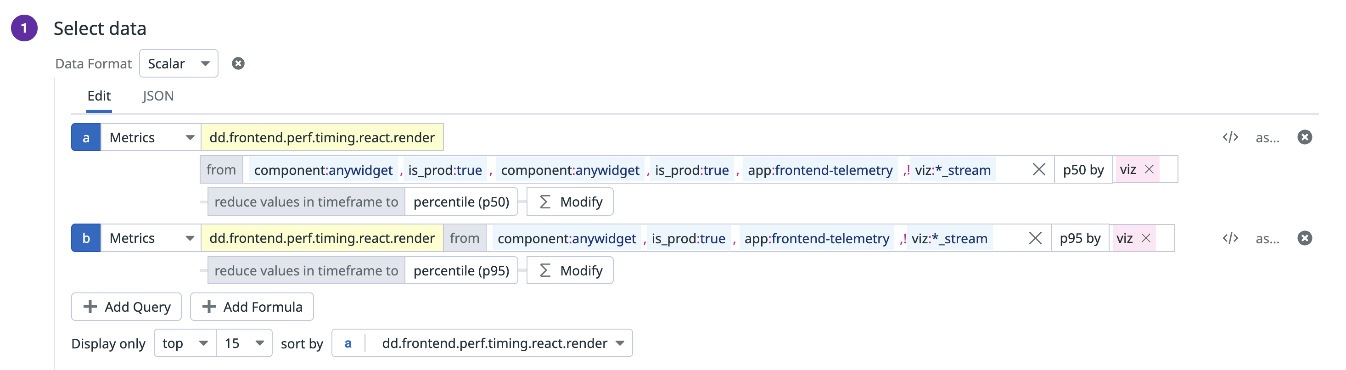Clear all filters in query a

1039,169
